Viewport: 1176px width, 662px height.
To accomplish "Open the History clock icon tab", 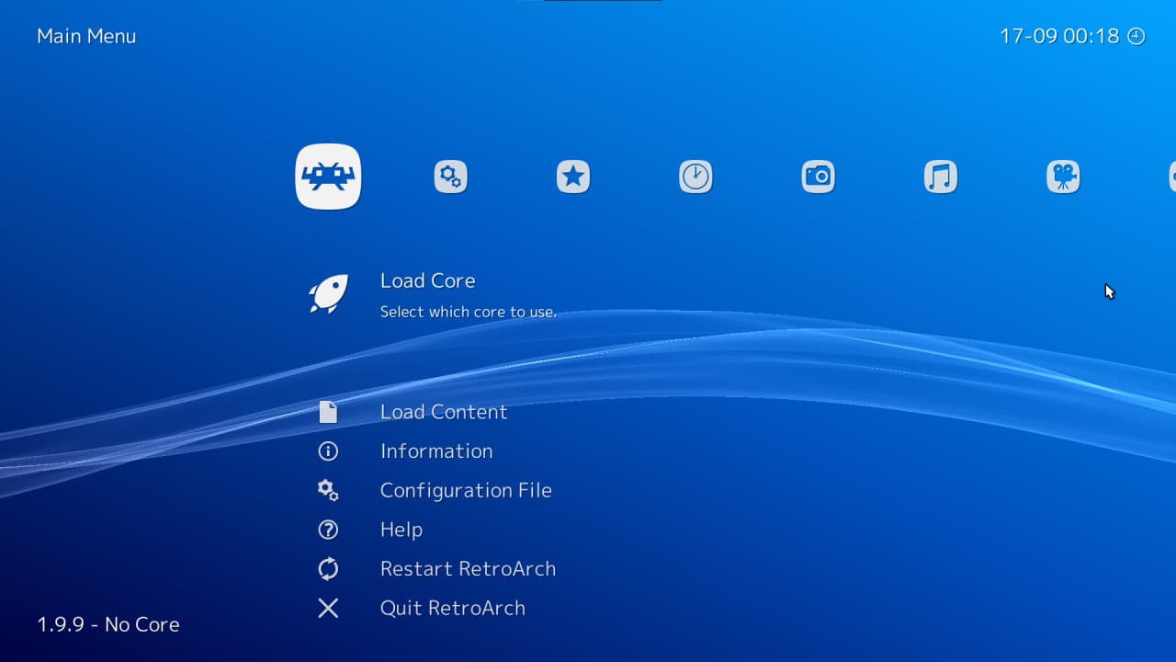I will 695,177.
